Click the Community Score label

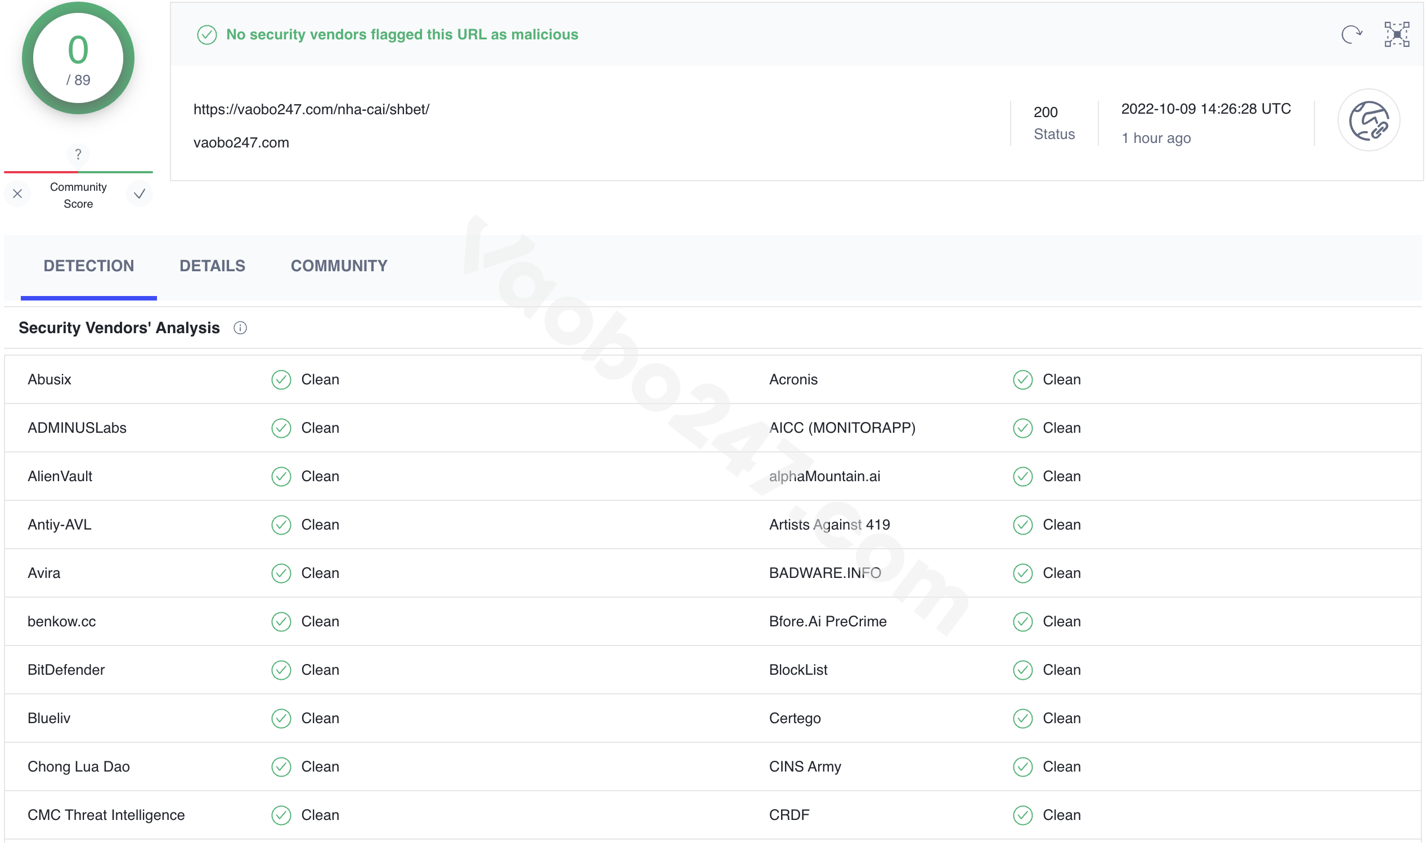pos(78,195)
